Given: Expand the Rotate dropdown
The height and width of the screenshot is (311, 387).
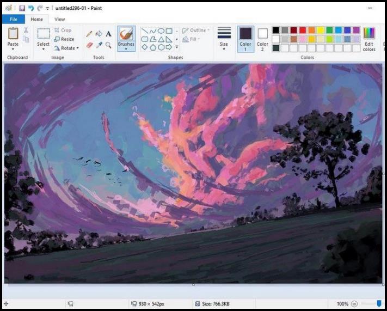Looking at the screenshot, I should click(x=77, y=48).
